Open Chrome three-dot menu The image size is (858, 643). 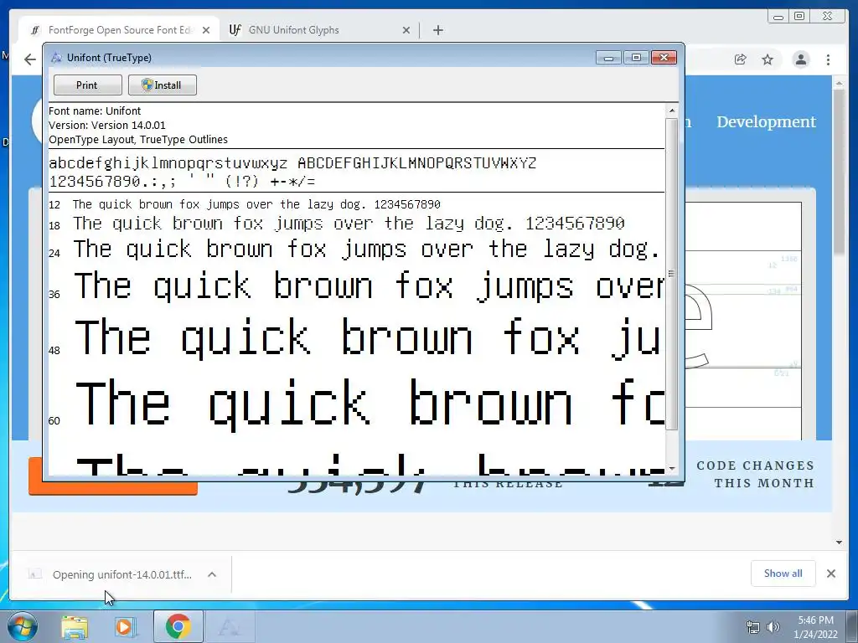tap(829, 59)
